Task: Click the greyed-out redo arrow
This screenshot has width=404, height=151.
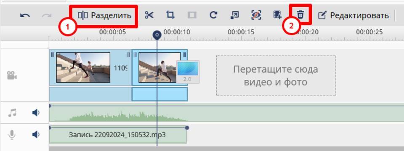Action: (47, 16)
